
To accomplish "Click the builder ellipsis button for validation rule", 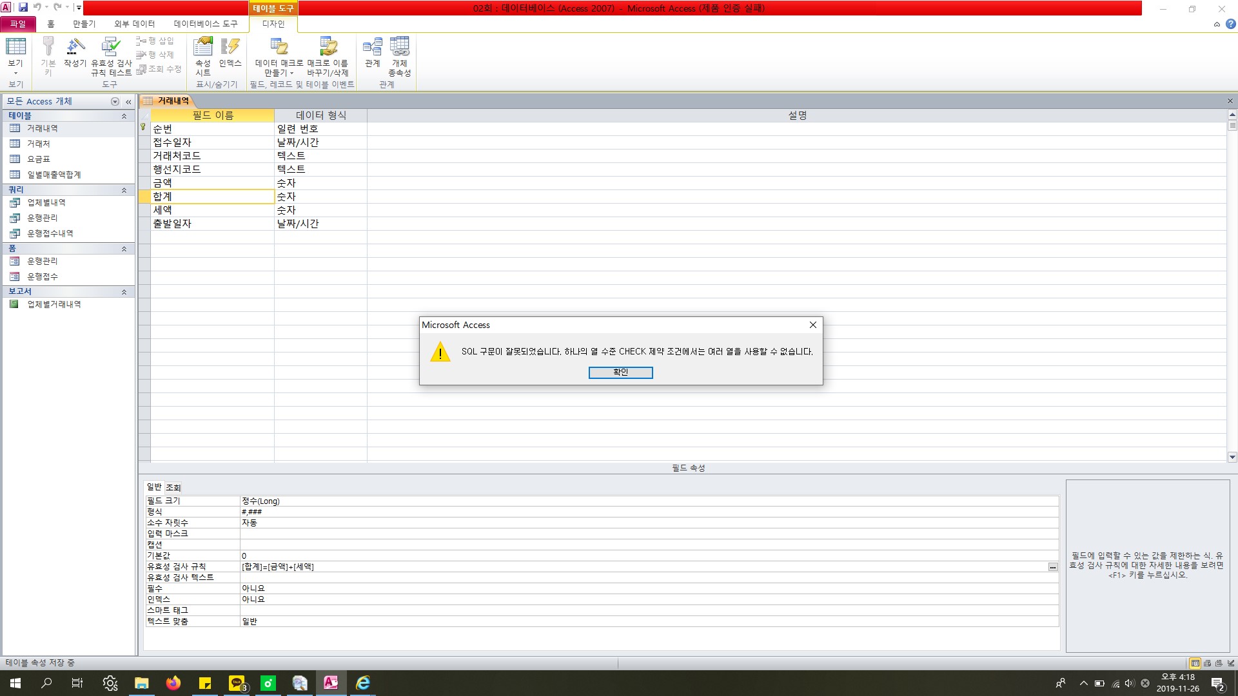I will click(x=1052, y=567).
